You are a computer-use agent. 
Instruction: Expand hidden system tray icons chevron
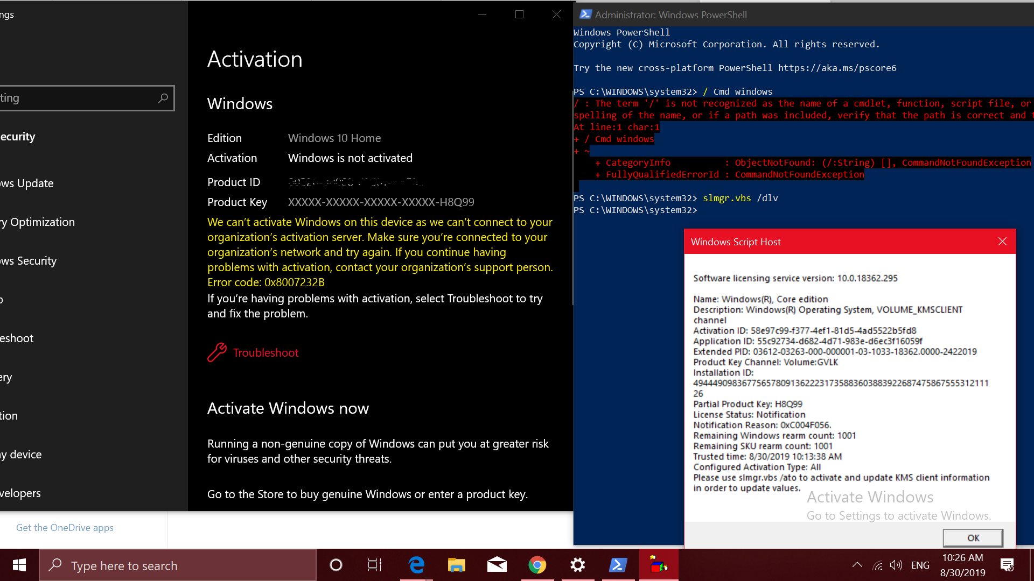coord(857,565)
